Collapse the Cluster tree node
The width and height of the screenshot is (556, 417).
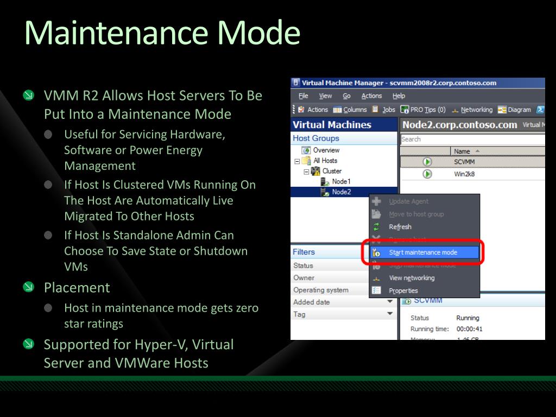click(306, 172)
